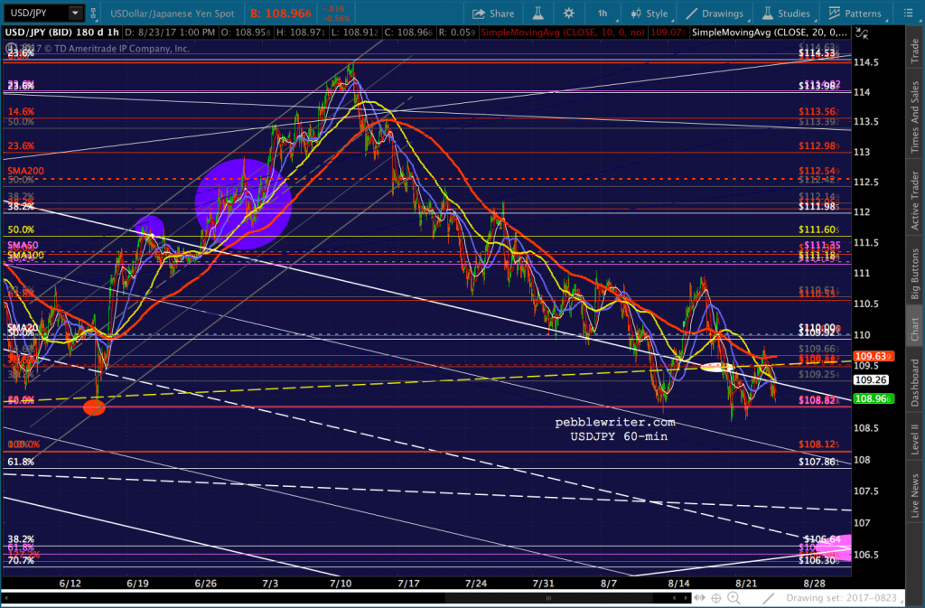925x608 pixels.
Task: Click the expand/compress time axis icon
Action: click(700, 598)
